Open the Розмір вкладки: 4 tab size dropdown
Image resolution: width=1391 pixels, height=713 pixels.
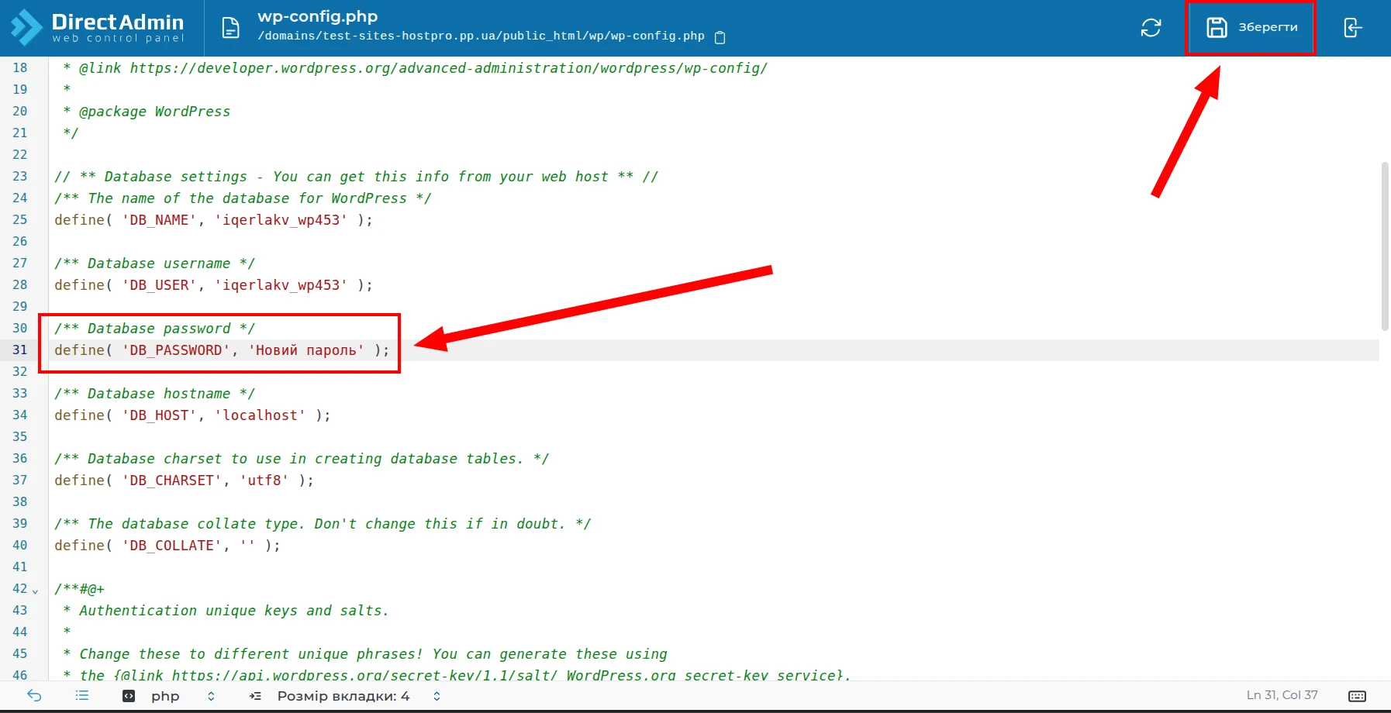tap(359, 696)
